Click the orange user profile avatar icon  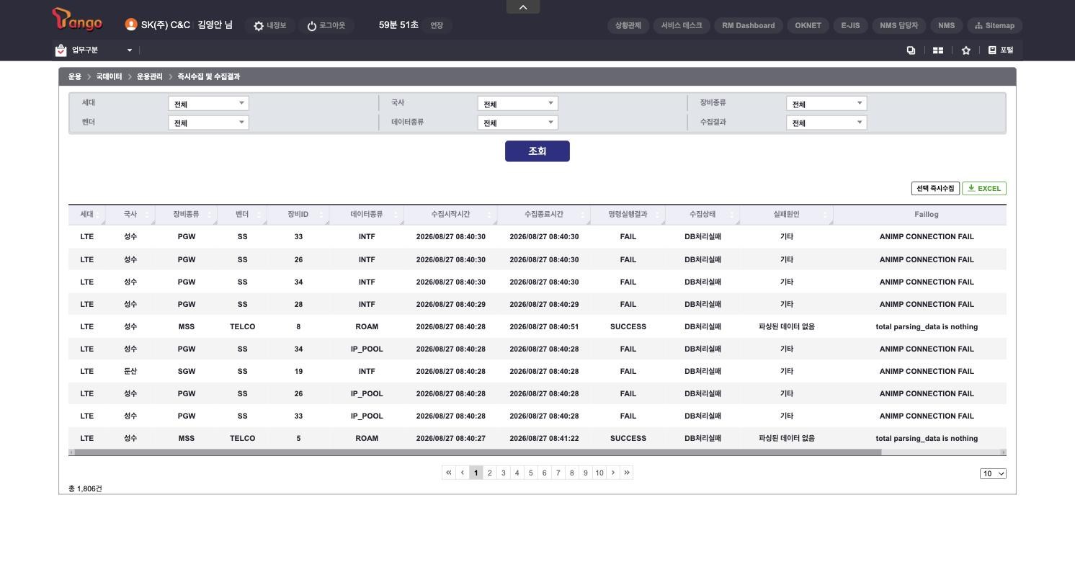pos(131,24)
